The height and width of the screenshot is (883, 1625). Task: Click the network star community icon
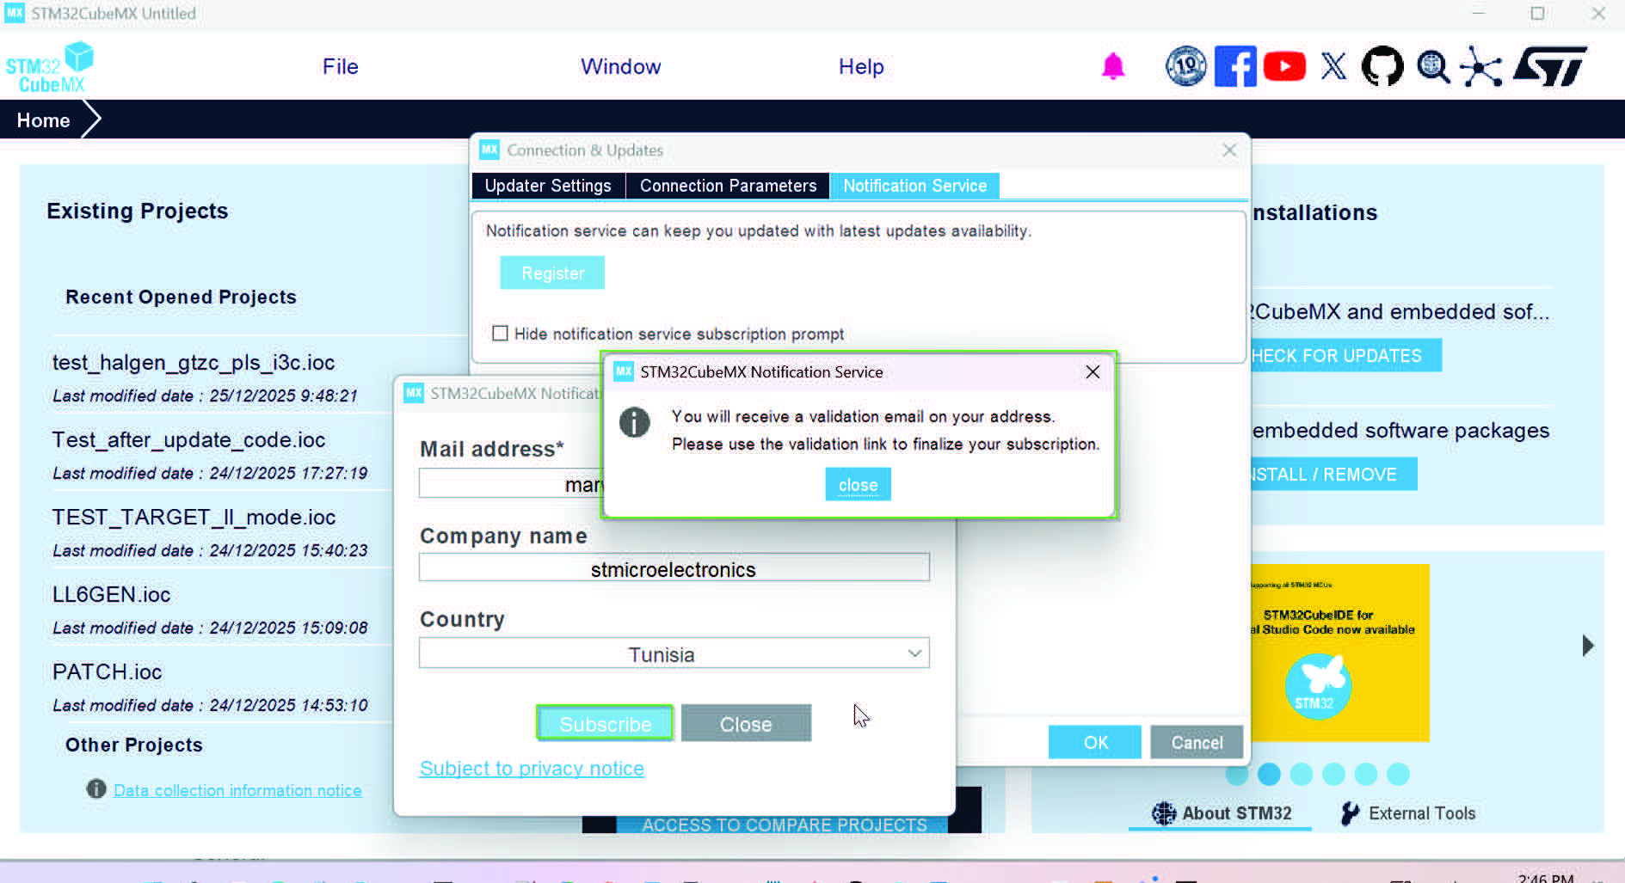point(1480,67)
